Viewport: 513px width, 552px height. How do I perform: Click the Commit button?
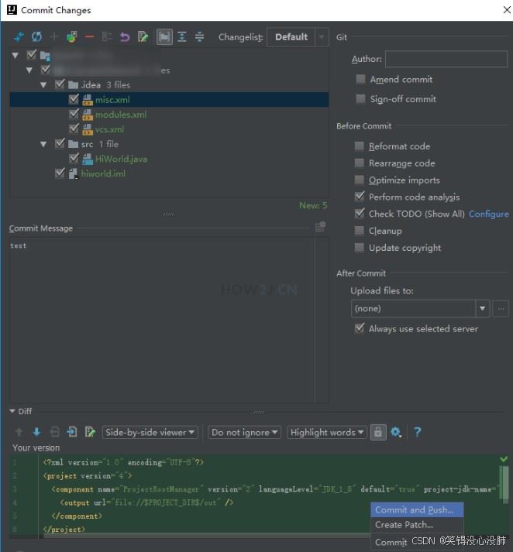pos(391,542)
